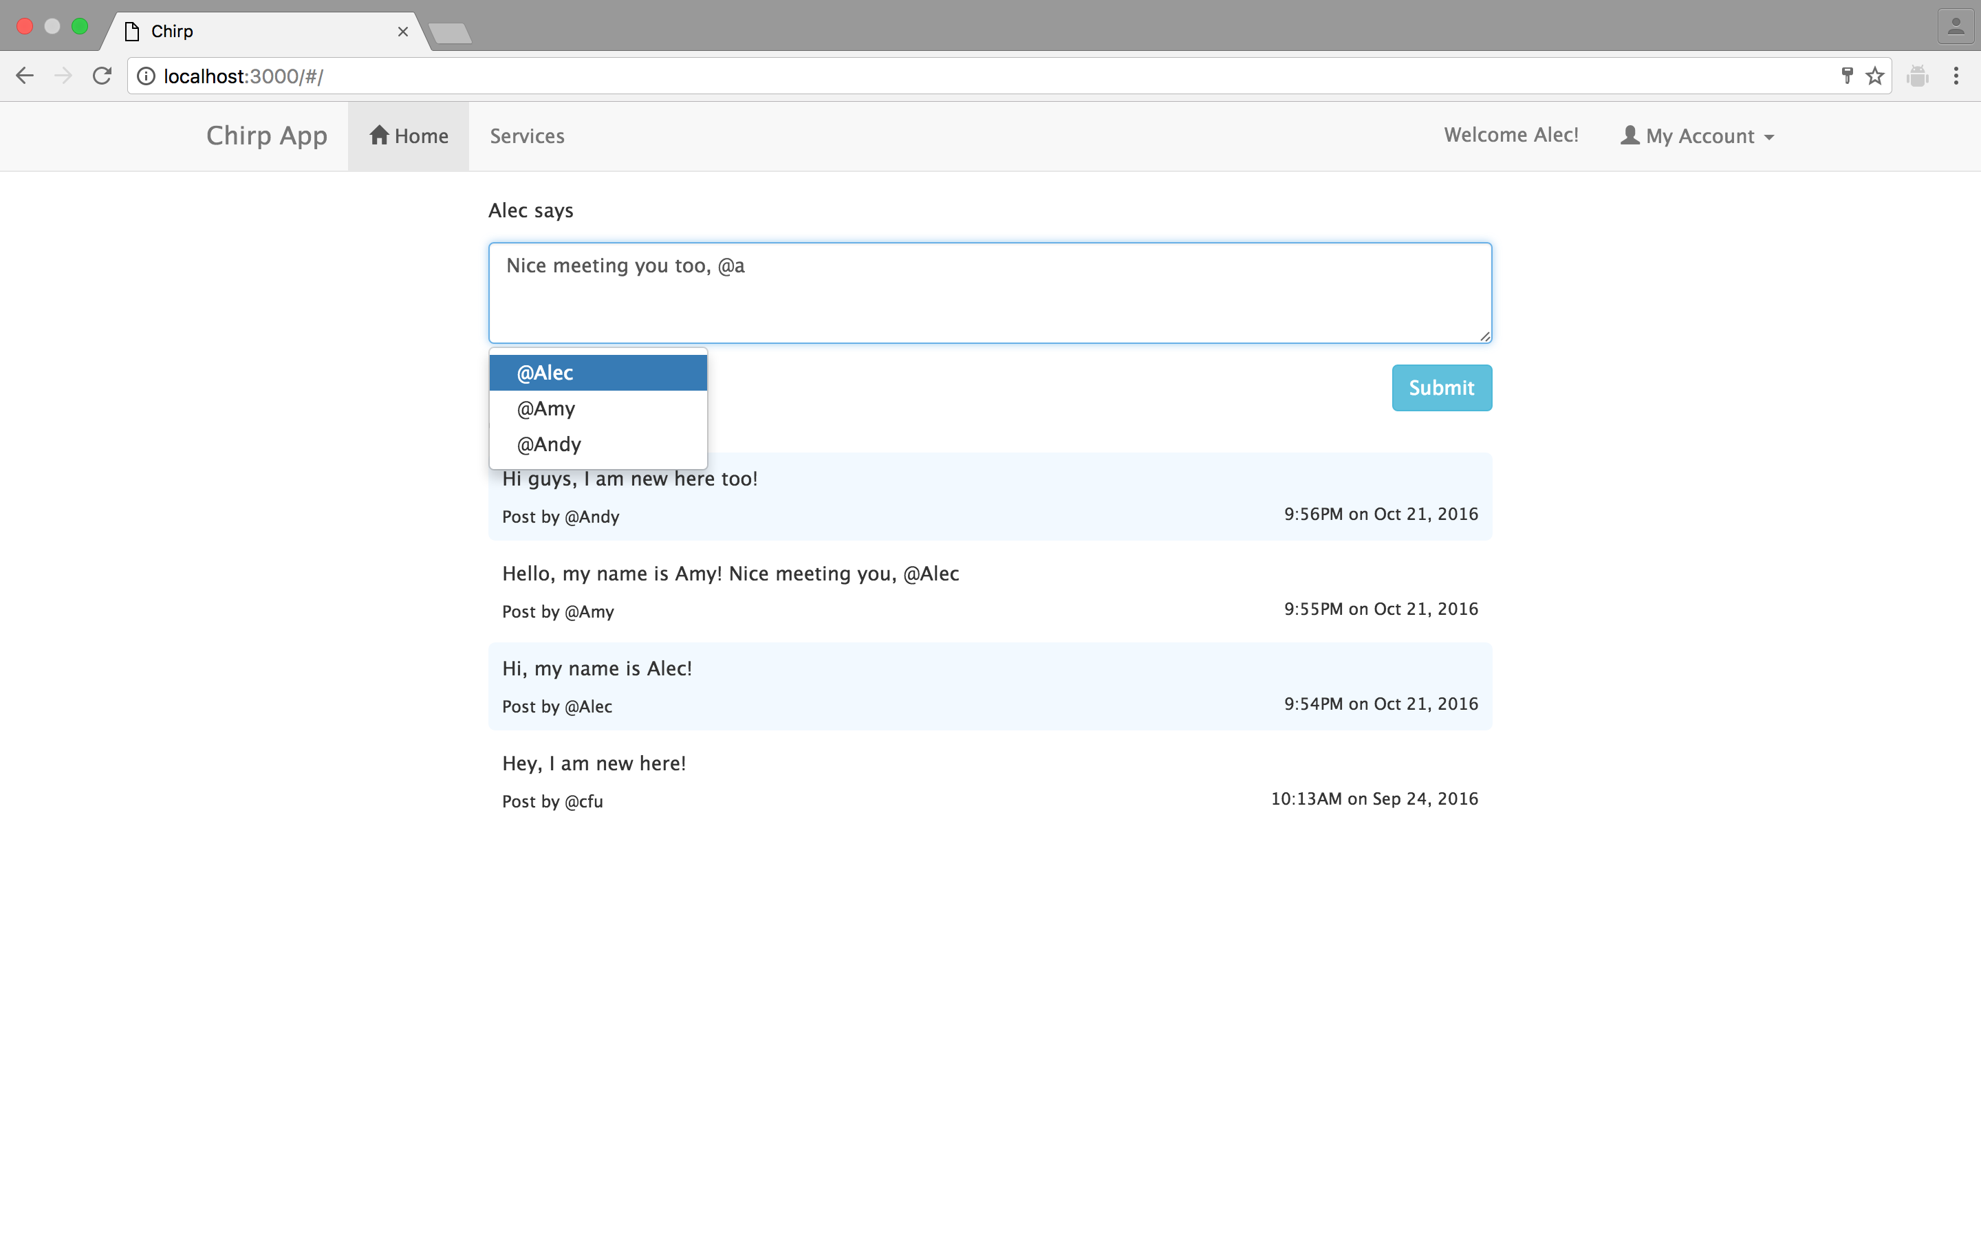Click the Chirp App brand link

pos(267,136)
